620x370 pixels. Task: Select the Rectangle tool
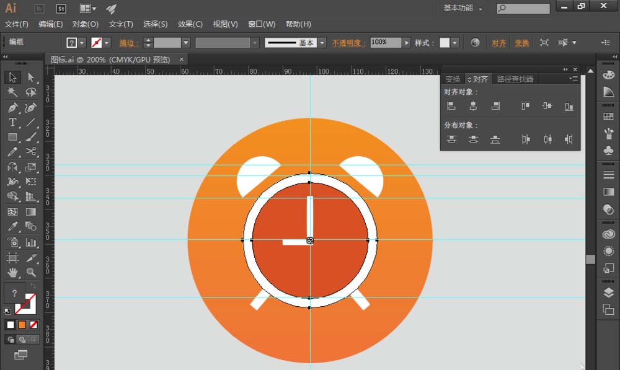12,137
